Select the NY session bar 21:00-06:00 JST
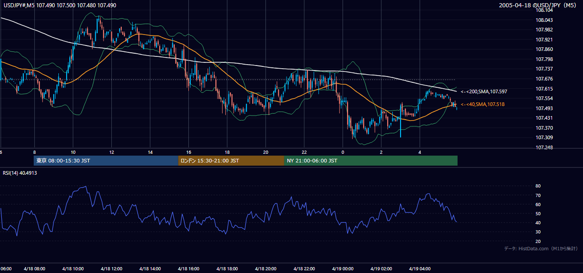Viewport: 583px width, 273px height. click(371, 161)
